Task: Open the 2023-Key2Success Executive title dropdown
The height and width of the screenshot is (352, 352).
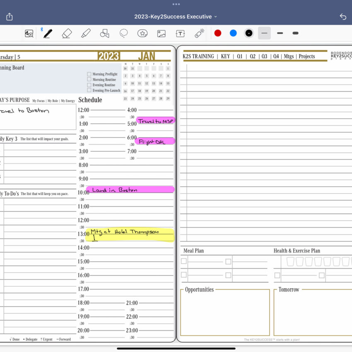Action: pyautogui.click(x=176, y=17)
